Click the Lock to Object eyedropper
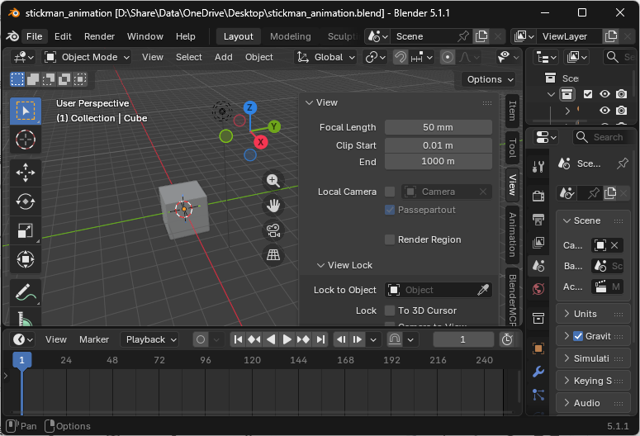The height and width of the screenshot is (436, 640). (483, 290)
